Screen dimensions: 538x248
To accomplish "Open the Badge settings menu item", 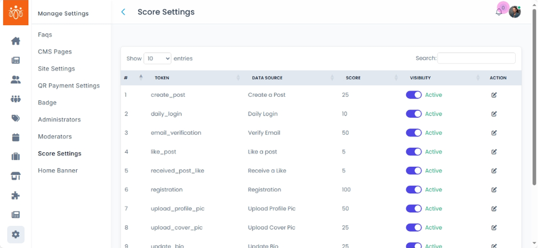I will point(47,103).
